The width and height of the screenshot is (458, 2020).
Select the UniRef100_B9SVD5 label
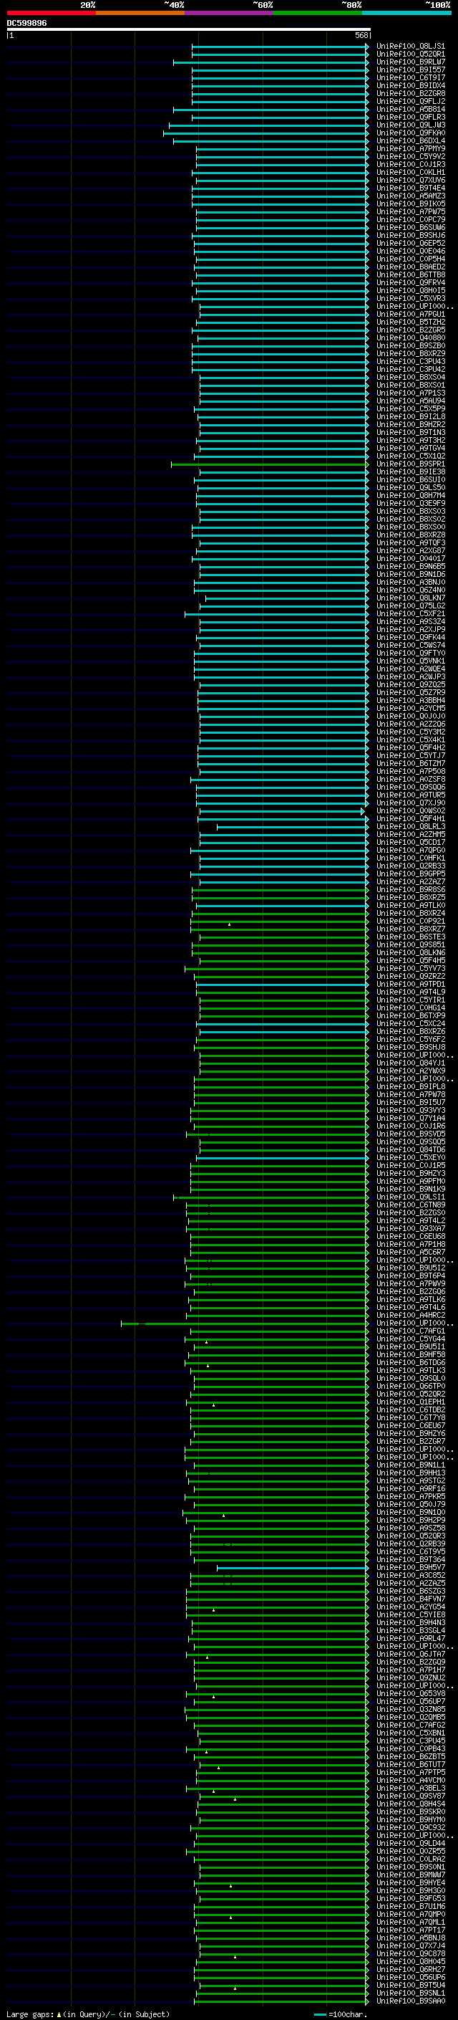tap(411, 1134)
